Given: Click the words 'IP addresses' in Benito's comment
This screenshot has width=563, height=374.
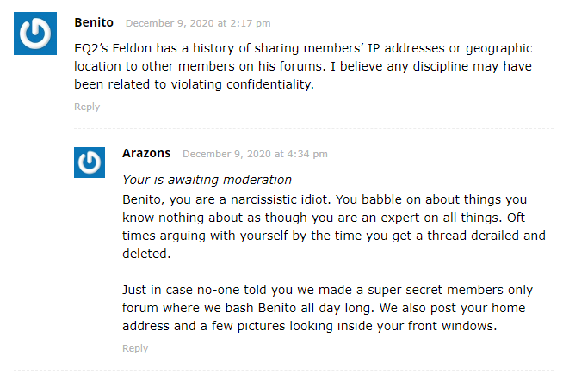Looking at the screenshot, I should click(x=409, y=48).
